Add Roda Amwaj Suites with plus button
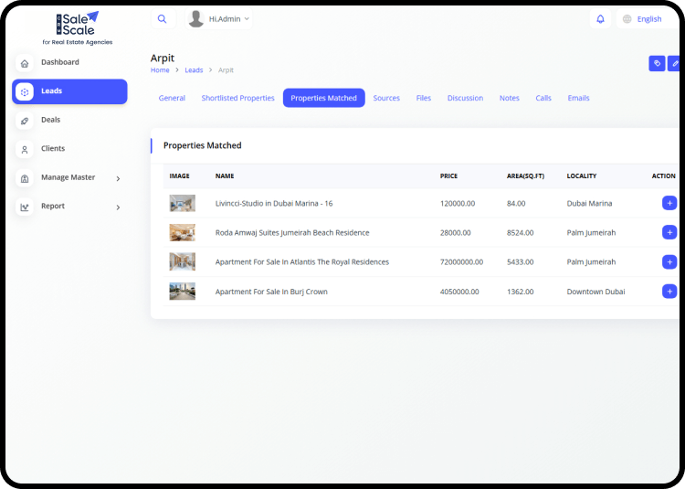The height and width of the screenshot is (489, 685). [x=669, y=232]
